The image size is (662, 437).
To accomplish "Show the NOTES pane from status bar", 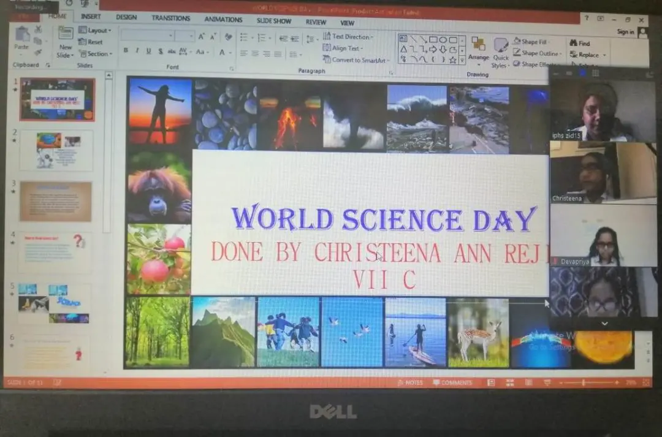I will pyautogui.click(x=410, y=382).
